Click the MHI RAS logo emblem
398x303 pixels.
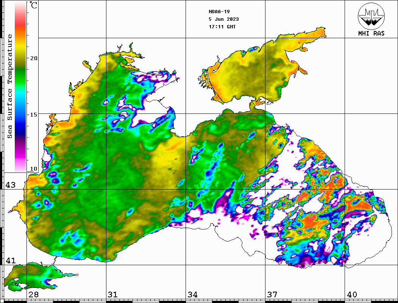(x=371, y=16)
